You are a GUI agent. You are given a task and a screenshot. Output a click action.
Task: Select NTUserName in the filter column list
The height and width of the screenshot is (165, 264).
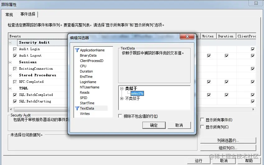click(x=90, y=87)
